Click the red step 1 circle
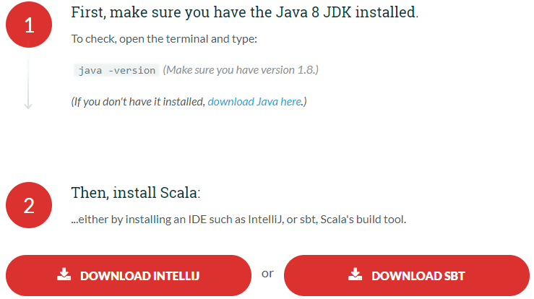Screen dimensions: 534x299 (29, 25)
